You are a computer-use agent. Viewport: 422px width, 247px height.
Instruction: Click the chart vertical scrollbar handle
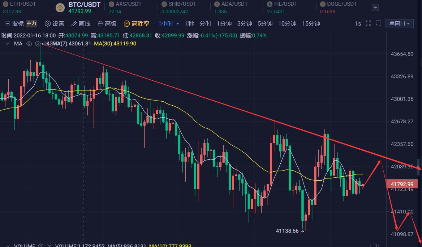pos(418,167)
